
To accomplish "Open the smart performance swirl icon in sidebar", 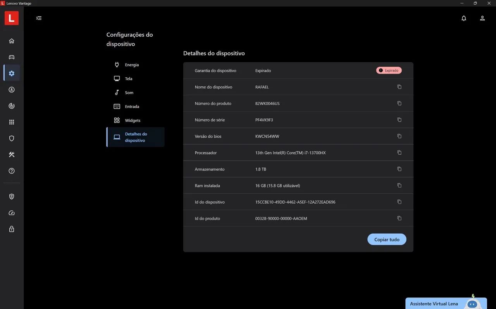I will [12, 106].
